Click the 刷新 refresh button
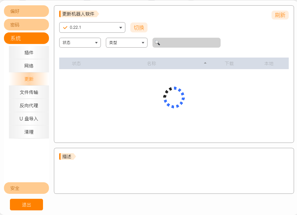 click(x=280, y=15)
